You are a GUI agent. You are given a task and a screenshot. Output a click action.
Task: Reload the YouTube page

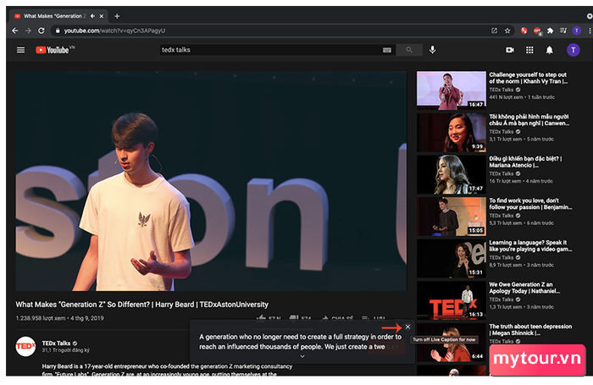pyautogui.click(x=42, y=30)
